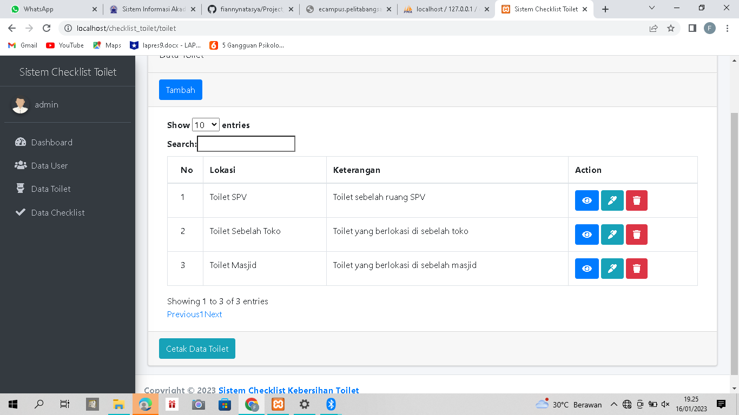The width and height of the screenshot is (739, 415).
Task: Delete the Toilet SPV entry
Action: click(637, 200)
